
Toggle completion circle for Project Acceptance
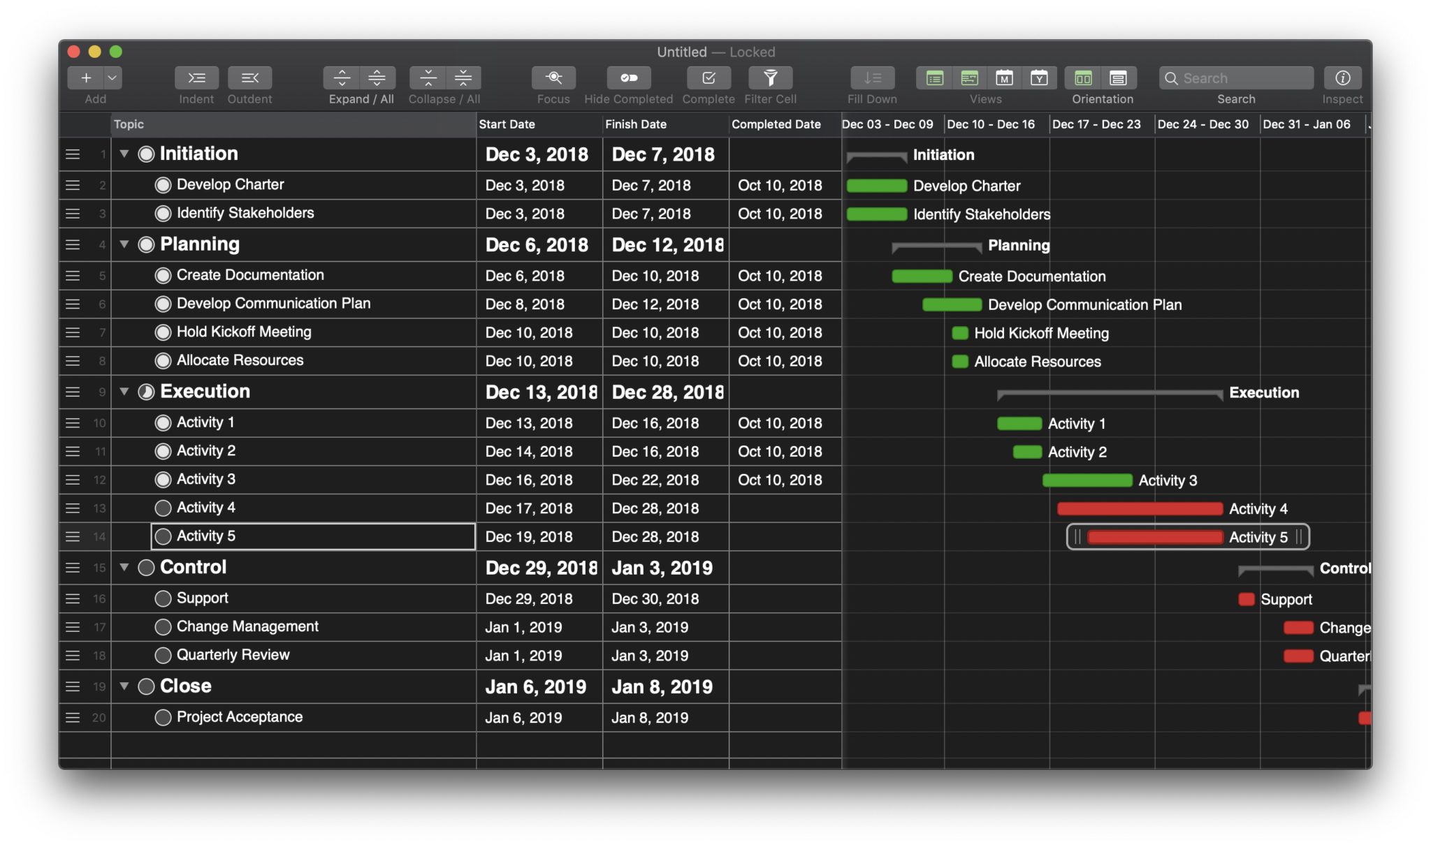point(163,717)
